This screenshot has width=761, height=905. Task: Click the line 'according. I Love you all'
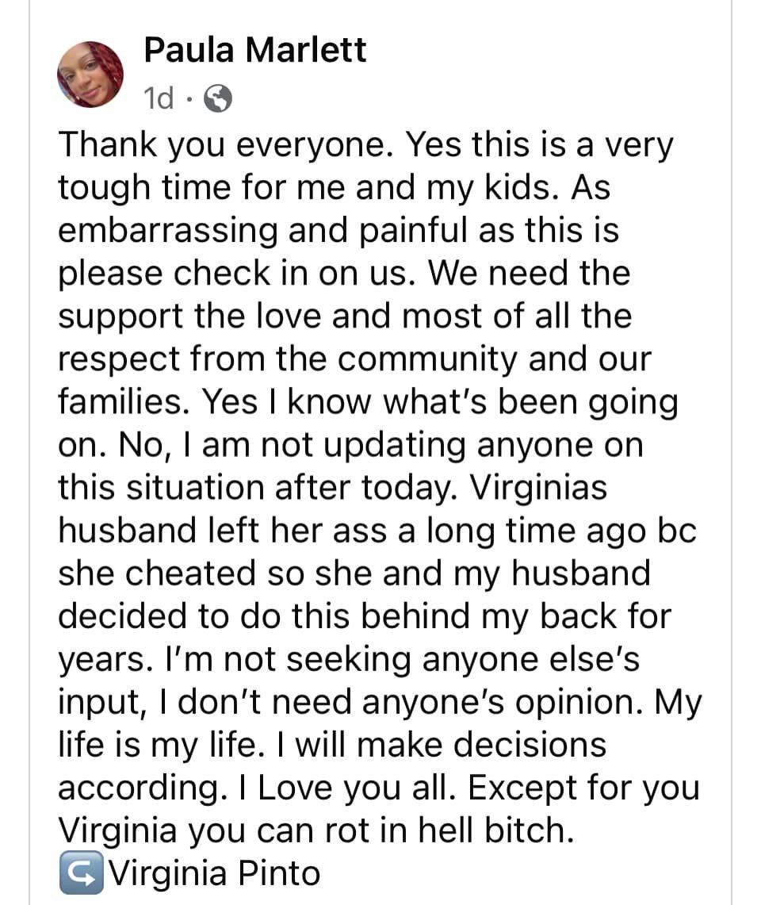tap(379, 788)
